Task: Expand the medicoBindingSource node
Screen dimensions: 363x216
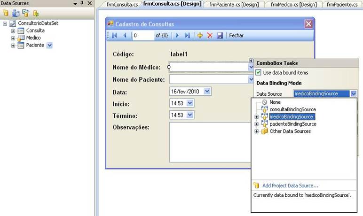Action: tap(257, 117)
